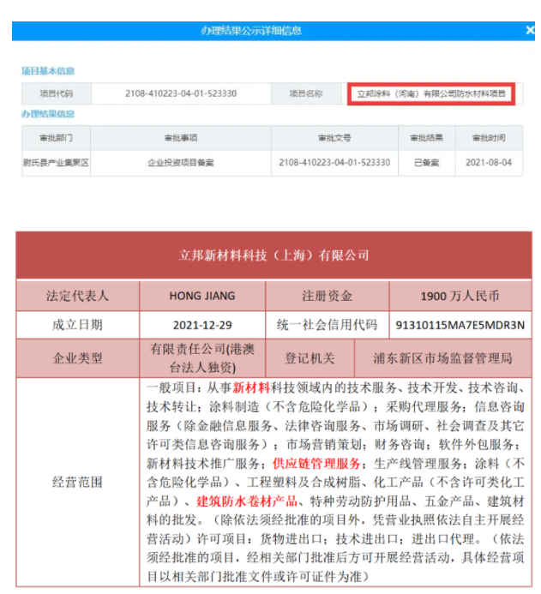The width and height of the screenshot is (541, 594).
Task: Click the 审批事项 column header
Action: click(x=181, y=138)
